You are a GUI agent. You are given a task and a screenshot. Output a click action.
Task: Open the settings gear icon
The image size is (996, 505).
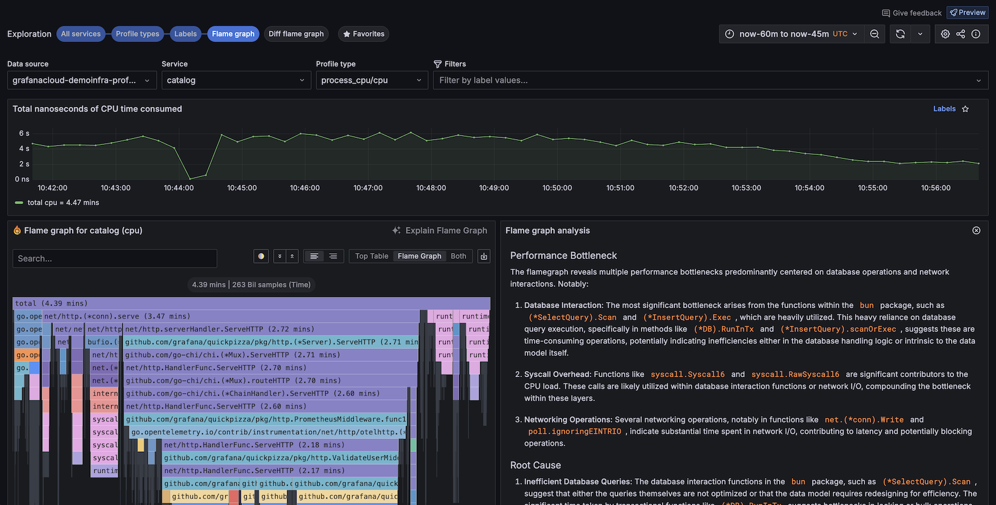click(945, 34)
